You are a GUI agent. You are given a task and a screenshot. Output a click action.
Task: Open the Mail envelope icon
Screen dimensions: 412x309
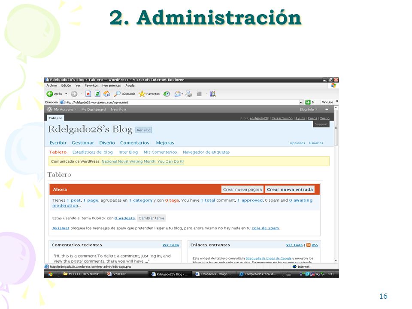[x=178, y=94]
